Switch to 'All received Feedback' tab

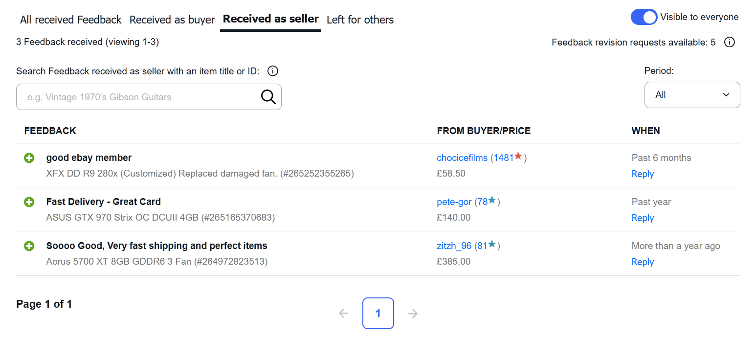70,20
